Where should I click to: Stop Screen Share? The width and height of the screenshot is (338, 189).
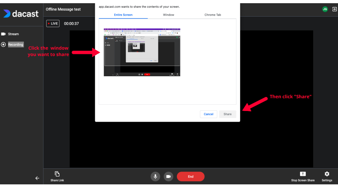tap(303, 177)
